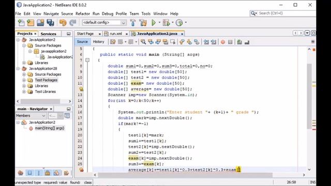Click the Uncomment icon in editor toolbar
Image resolution: width=331 pixels, height=186 pixels.
(247, 42)
